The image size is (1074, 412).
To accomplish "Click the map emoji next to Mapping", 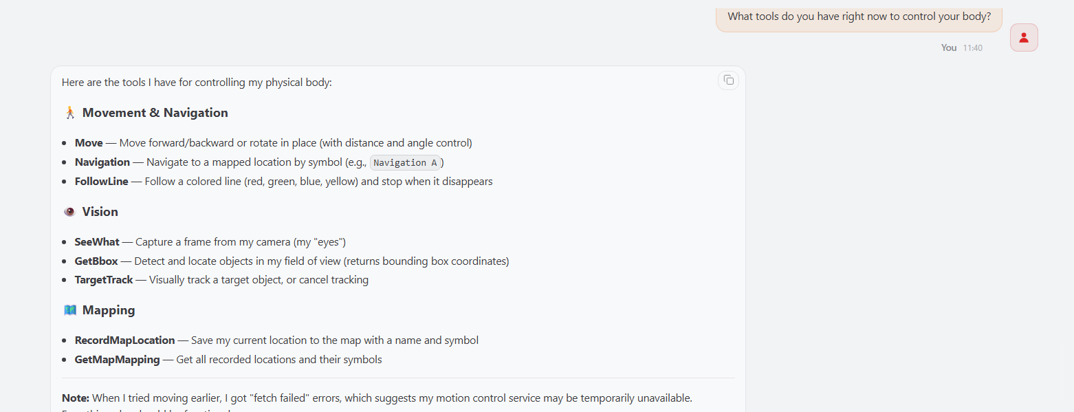I will point(69,310).
